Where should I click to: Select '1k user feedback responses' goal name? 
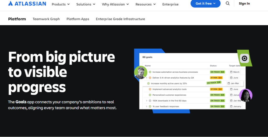pos(166,106)
